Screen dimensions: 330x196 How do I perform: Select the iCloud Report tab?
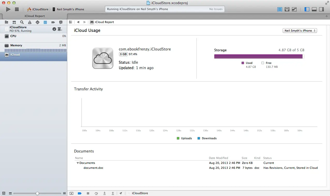click(x=35, y=16)
